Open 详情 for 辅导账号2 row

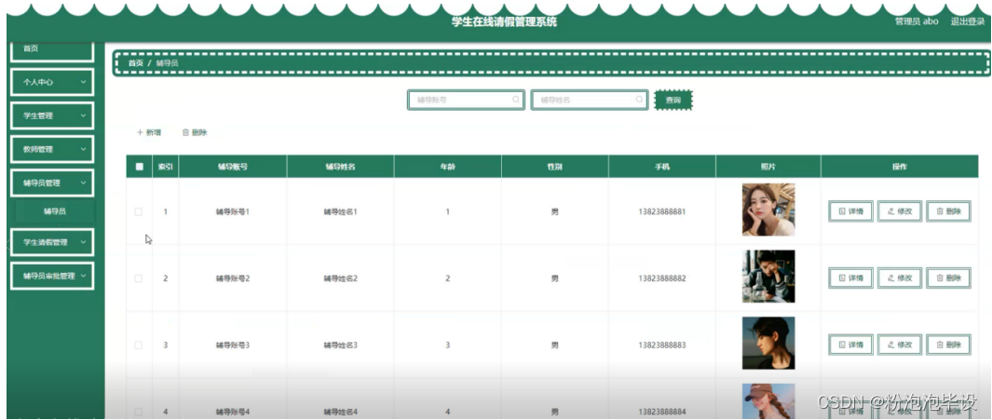[x=851, y=278]
